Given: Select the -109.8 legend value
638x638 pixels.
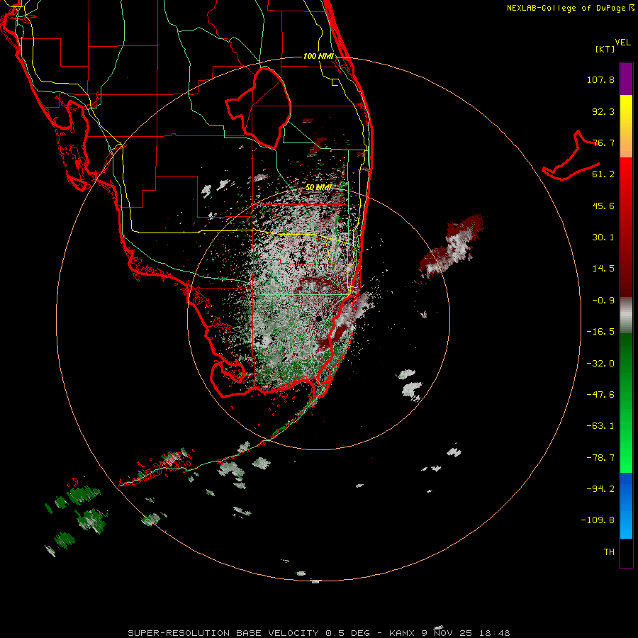Looking at the screenshot, I should point(598,520).
